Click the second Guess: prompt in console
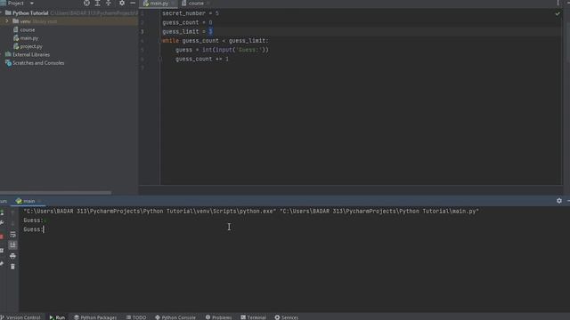 point(33,229)
